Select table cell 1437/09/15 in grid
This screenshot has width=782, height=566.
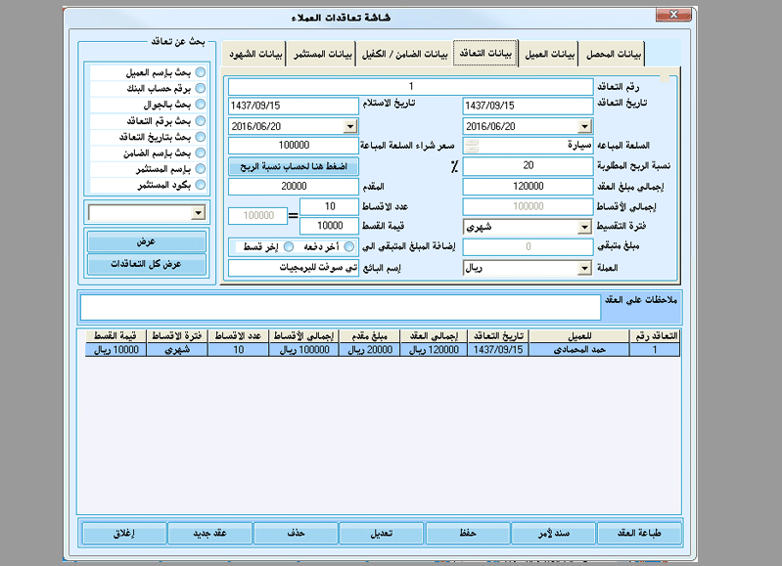coord(498,350)
